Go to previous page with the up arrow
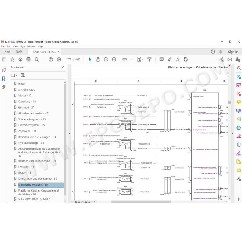This screenshot has height=242, width=242. point(51,59)
